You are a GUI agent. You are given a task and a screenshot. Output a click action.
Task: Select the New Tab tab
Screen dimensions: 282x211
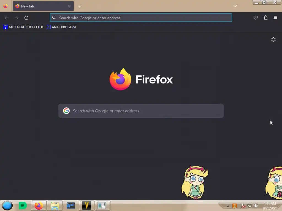tap(43, 6)
